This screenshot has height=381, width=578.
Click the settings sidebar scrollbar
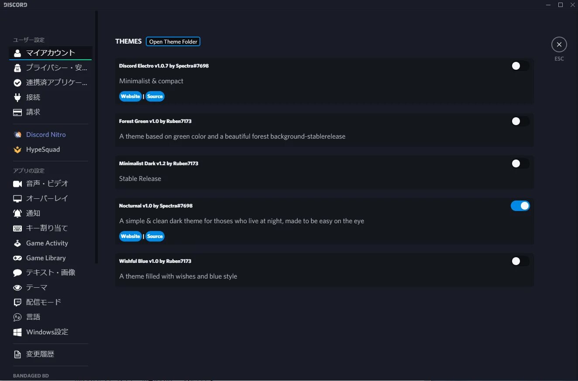coord(96,137)
